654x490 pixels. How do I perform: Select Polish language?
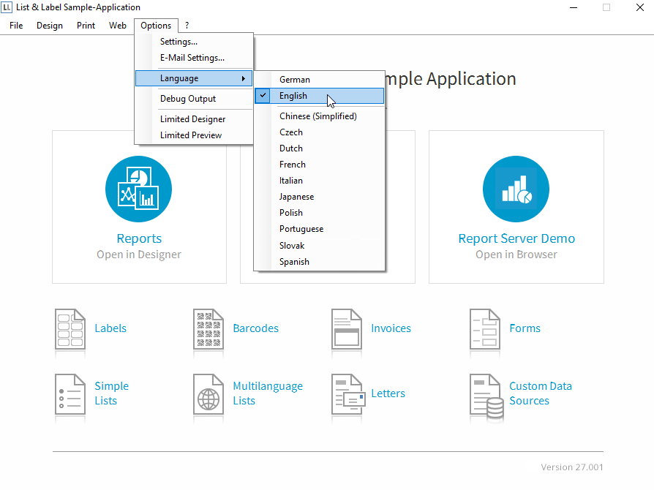click(x=319, y=213)
